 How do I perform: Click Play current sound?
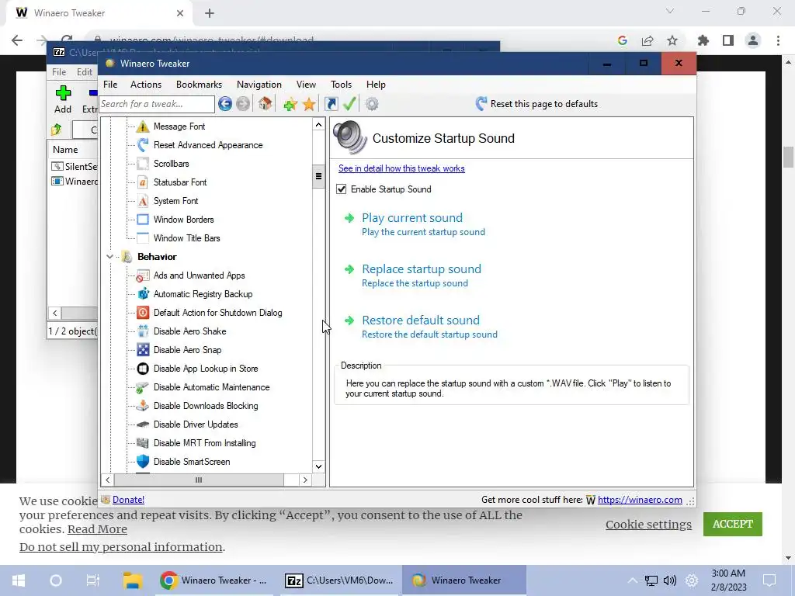pos(411,218)
